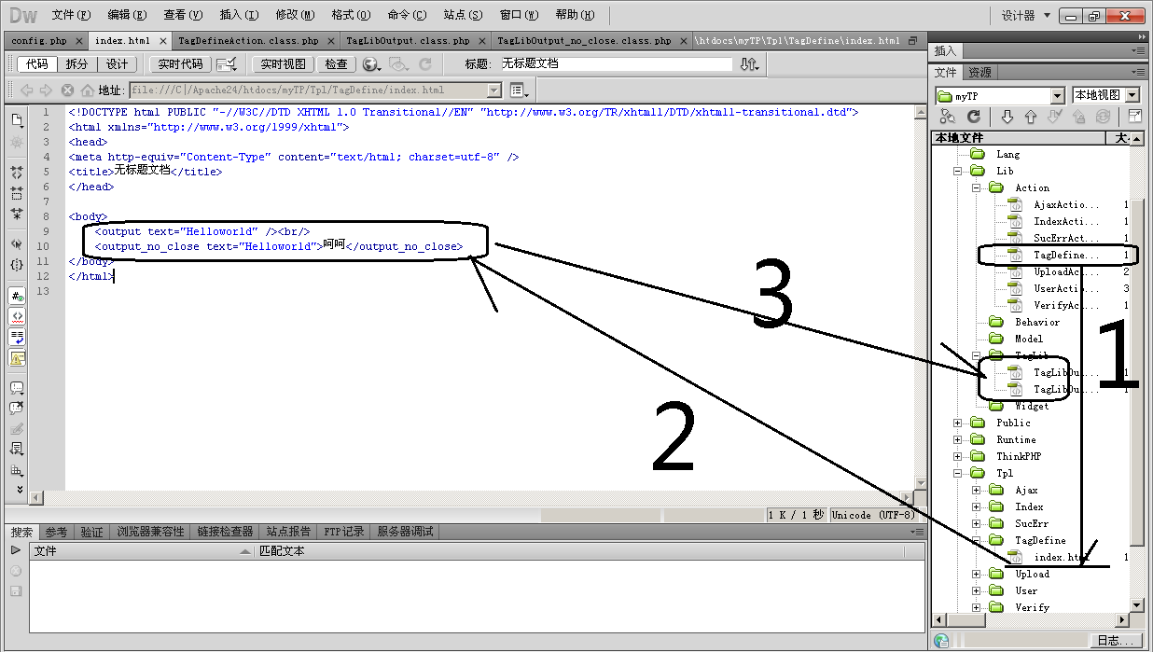Toggle highlight invalid code button
Viewport: 1153px width, 652px height.
point(17,316)
